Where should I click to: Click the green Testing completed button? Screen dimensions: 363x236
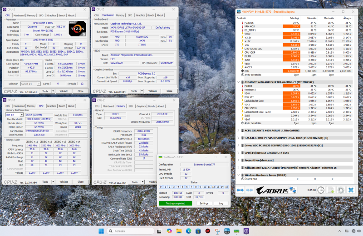pyautogui.click(x=176, y=203)
